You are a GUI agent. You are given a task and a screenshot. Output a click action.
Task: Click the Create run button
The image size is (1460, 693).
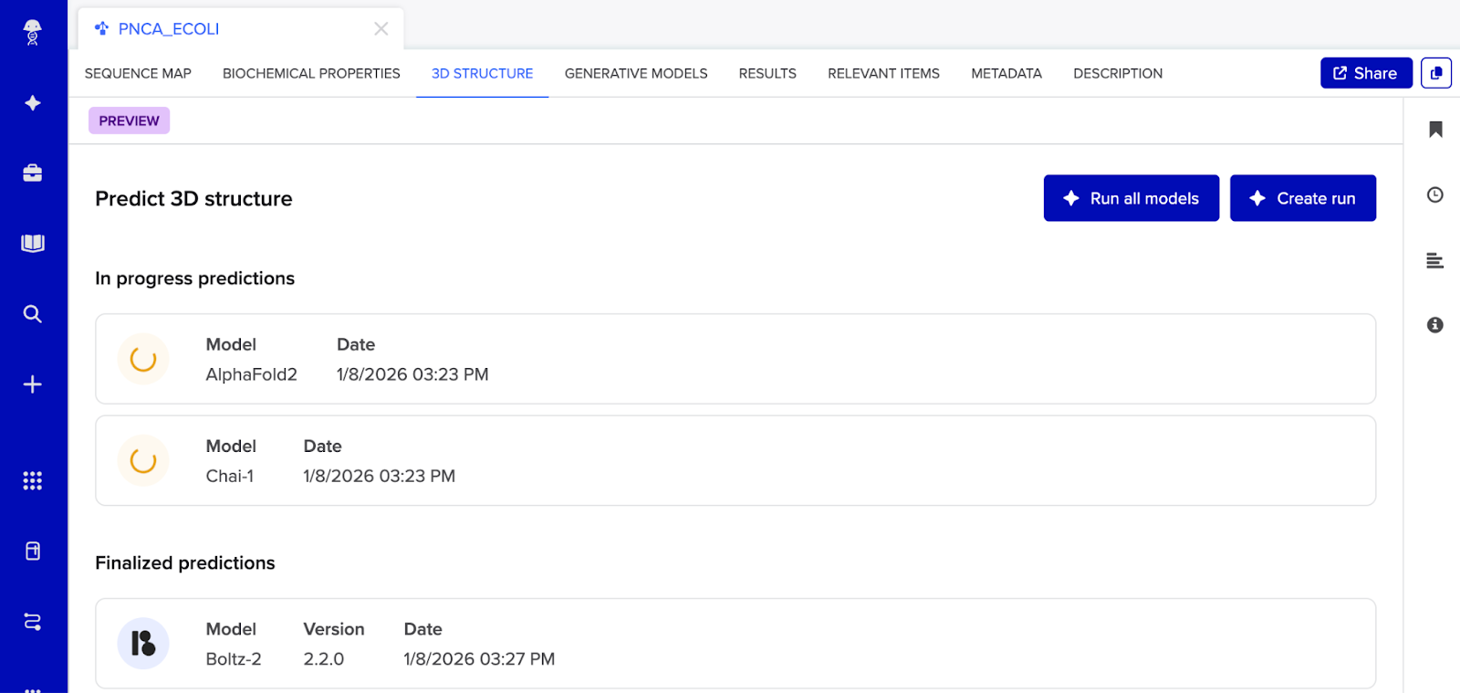click(x=1302, y=198)
